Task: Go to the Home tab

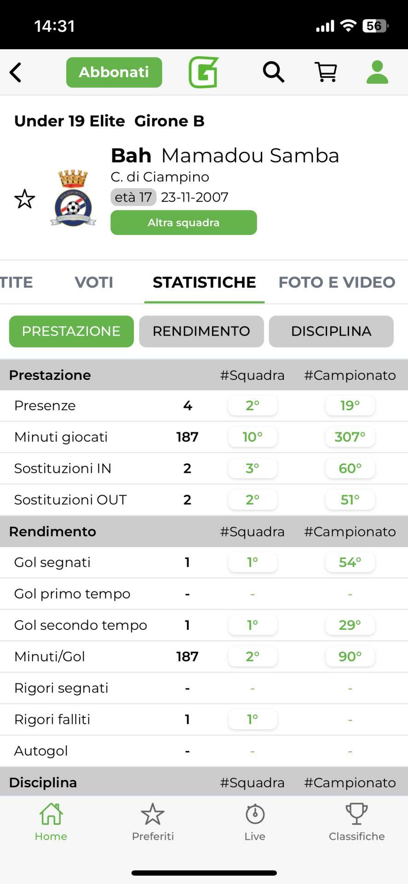Action: [x=51, y=823]
